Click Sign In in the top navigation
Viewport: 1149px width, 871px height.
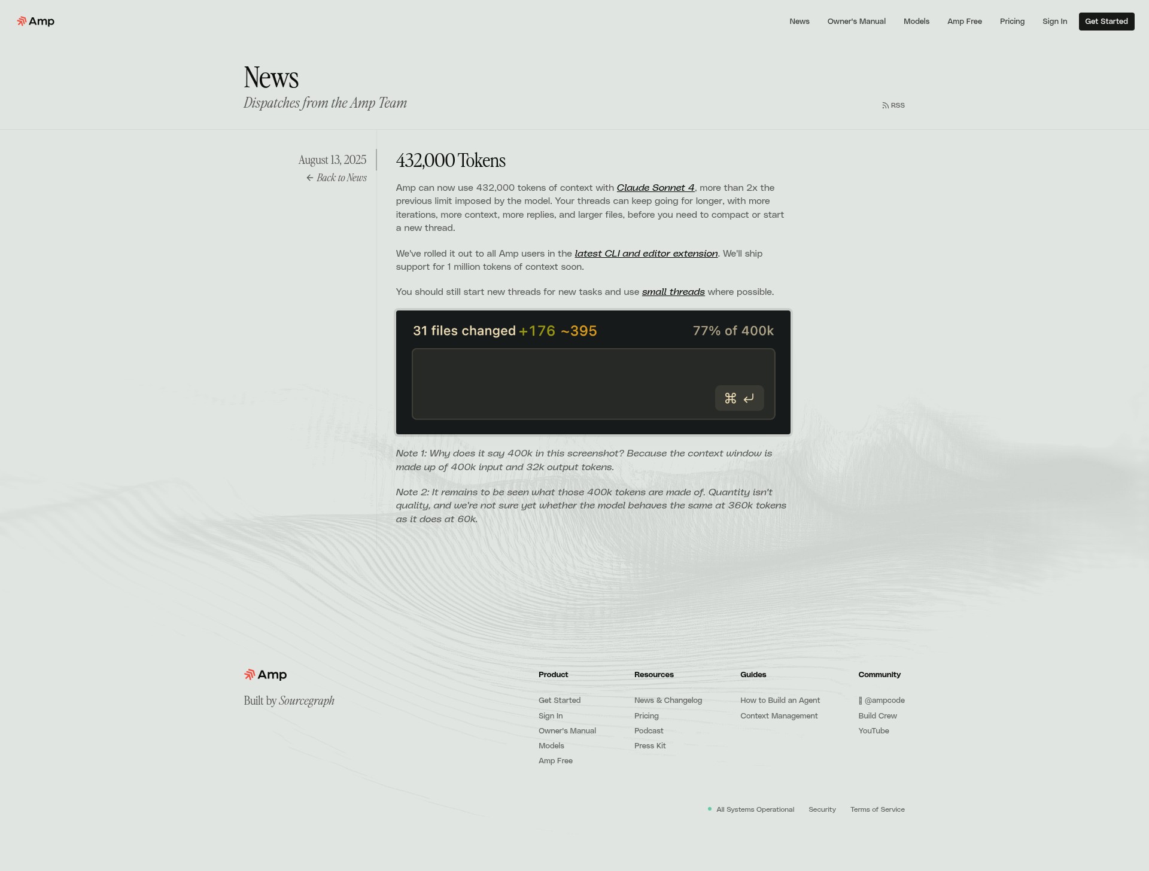tap(1054, 22)
